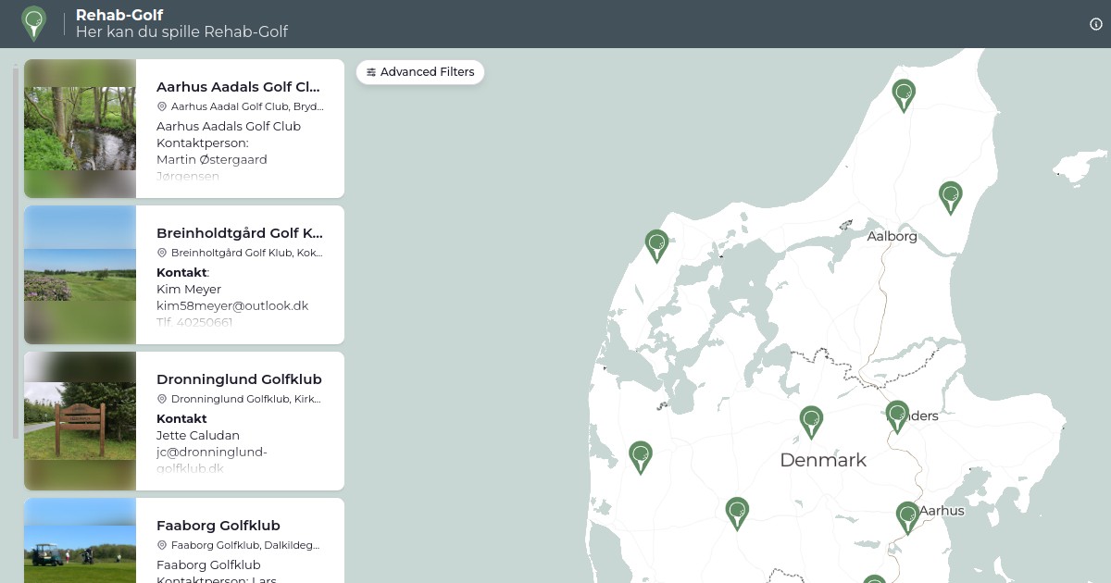Open the Breinholdtgård Golf K... card title

point(240,233)
